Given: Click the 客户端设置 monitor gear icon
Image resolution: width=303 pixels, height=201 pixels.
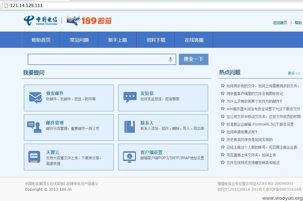Looking at the screenshot, I should click(129, 157).
